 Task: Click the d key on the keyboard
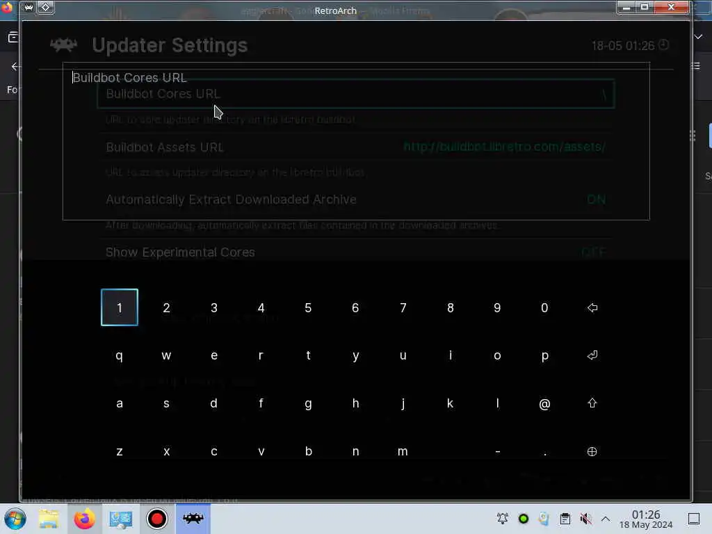pos(214,403)
